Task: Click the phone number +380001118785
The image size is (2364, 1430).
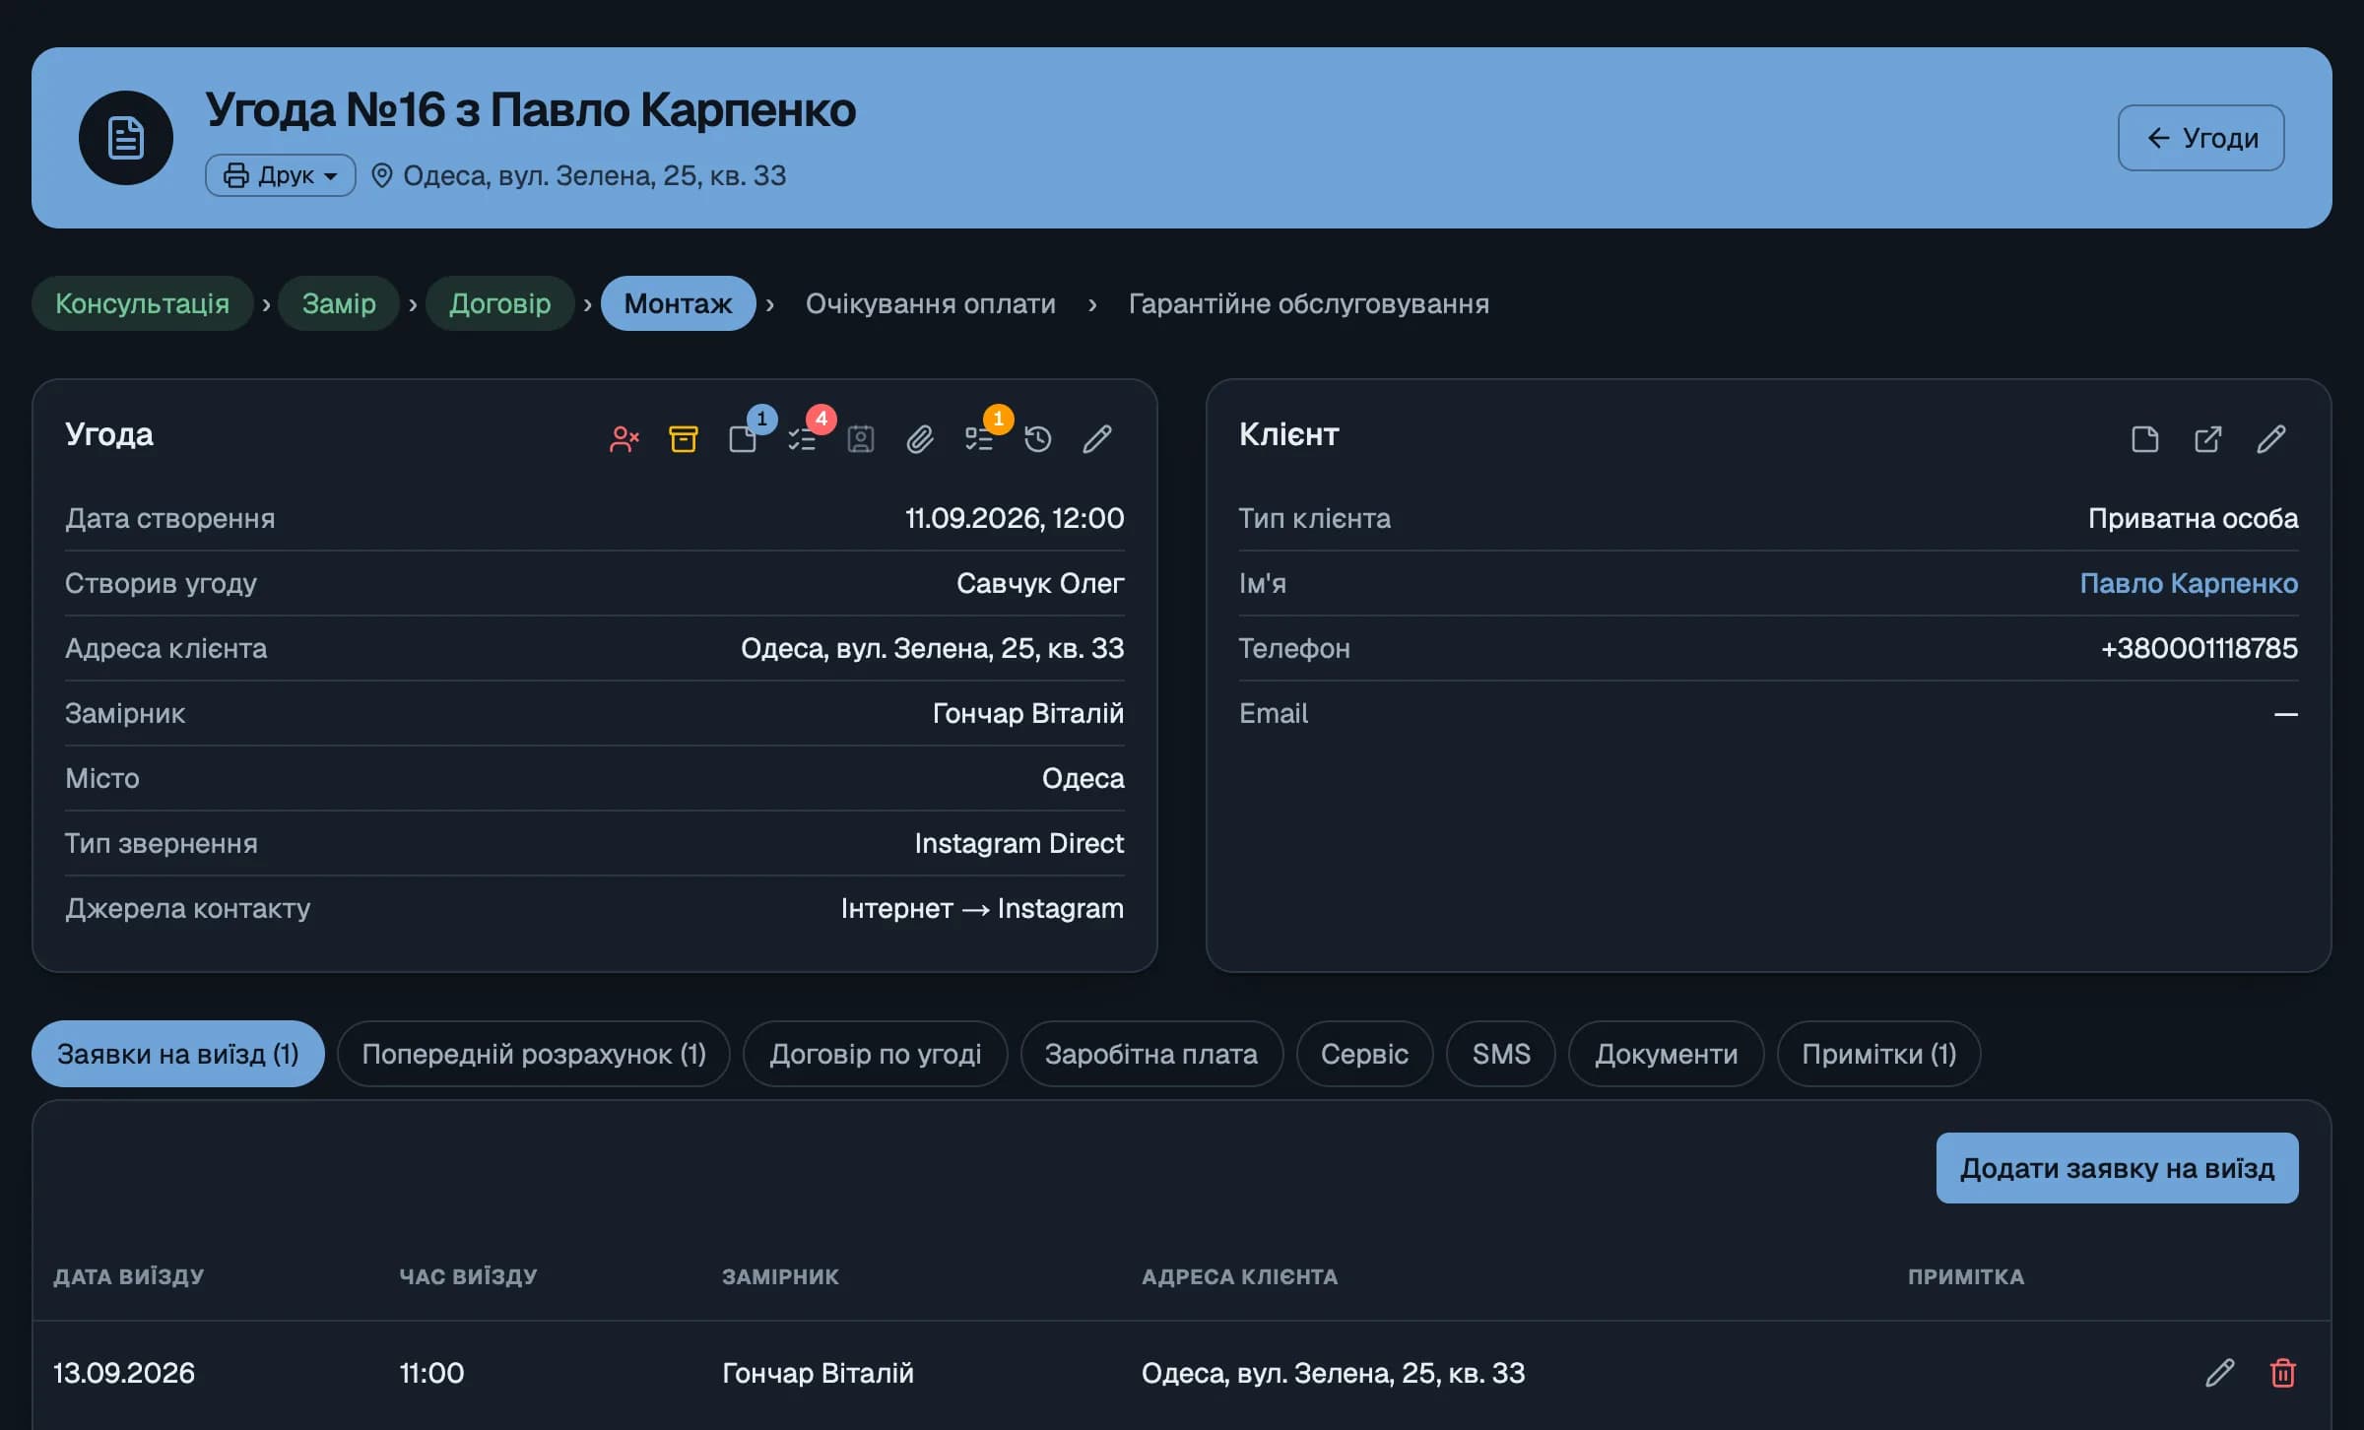Action: click(2200, 648)
